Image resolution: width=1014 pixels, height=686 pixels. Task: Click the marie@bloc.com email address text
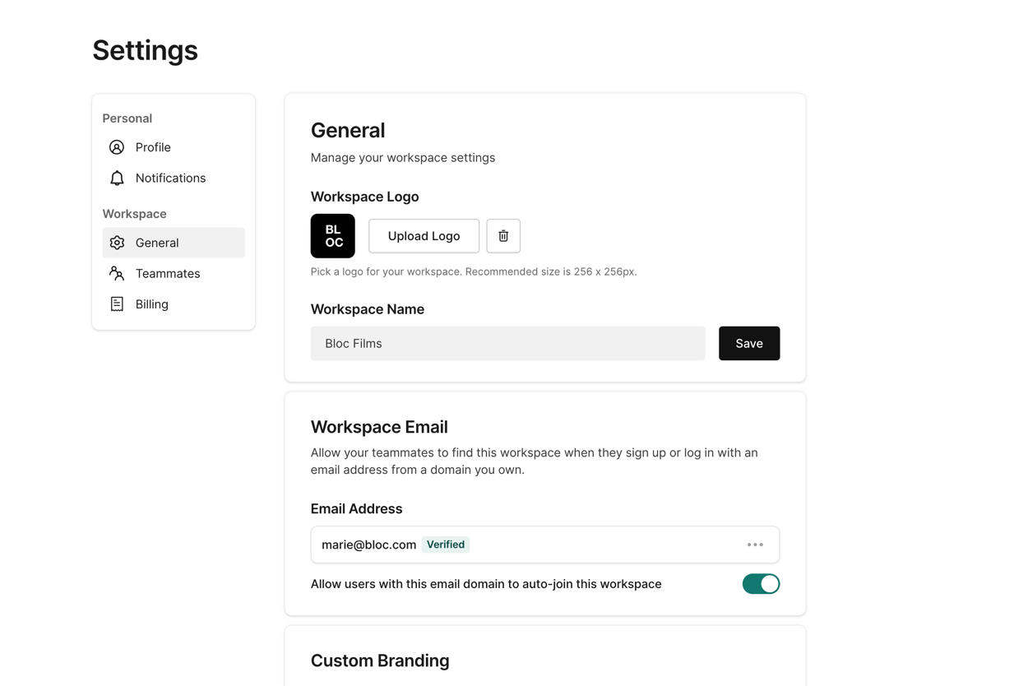click(x=368, y=545)
